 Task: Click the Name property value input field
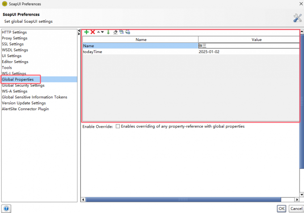pos(249,46)
